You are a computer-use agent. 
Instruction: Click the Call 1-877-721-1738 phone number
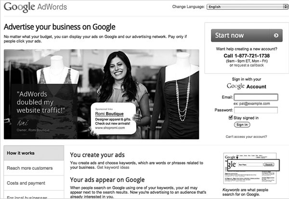(247, 56)
